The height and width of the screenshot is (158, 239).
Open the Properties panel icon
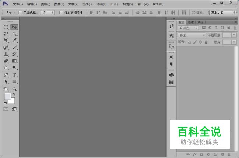pos(171,36)
